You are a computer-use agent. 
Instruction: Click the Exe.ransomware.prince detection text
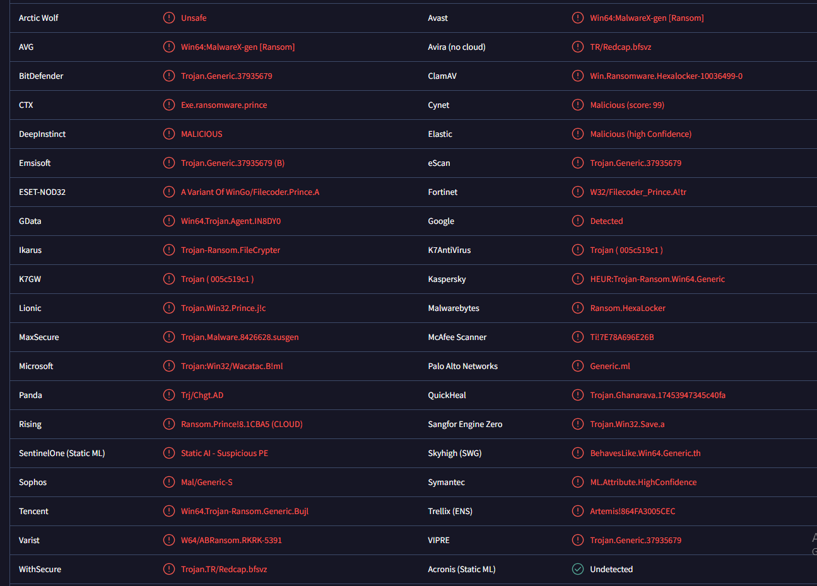pos(224,105)
